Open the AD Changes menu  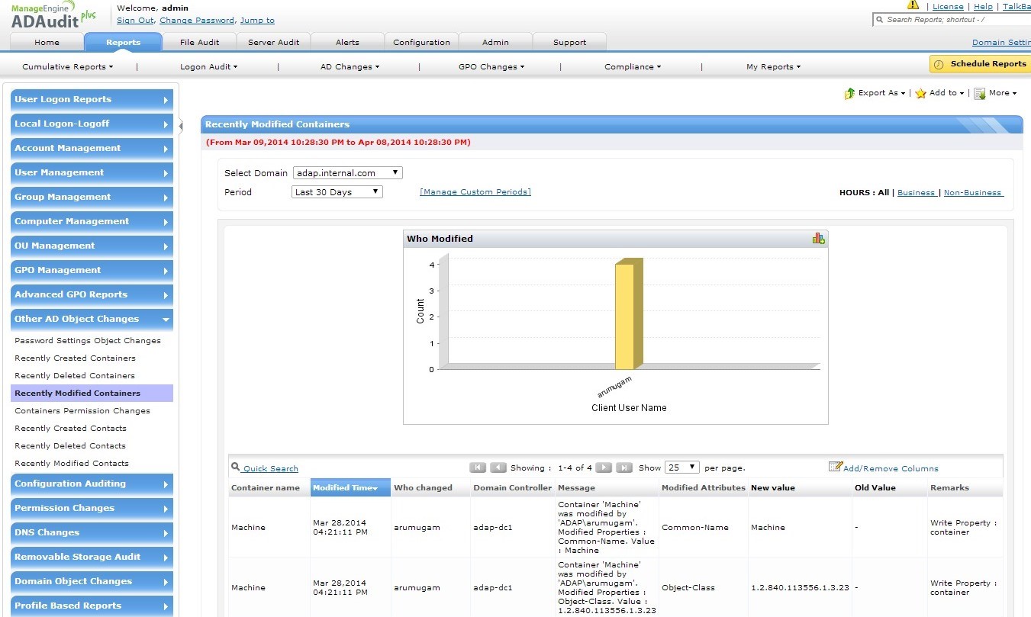tap(350, 66)
